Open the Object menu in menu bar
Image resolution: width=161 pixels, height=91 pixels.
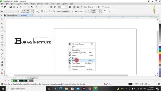[x=26, y=4]
